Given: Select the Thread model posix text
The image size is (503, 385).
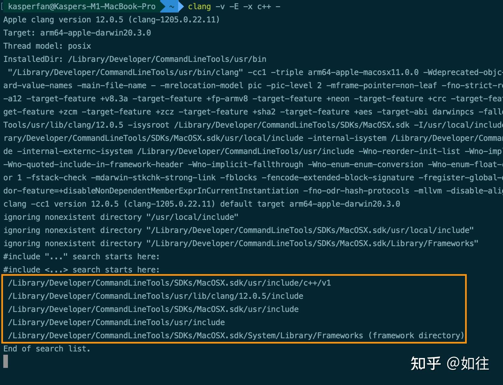Looking at the screenshot, I should [47, 46].
